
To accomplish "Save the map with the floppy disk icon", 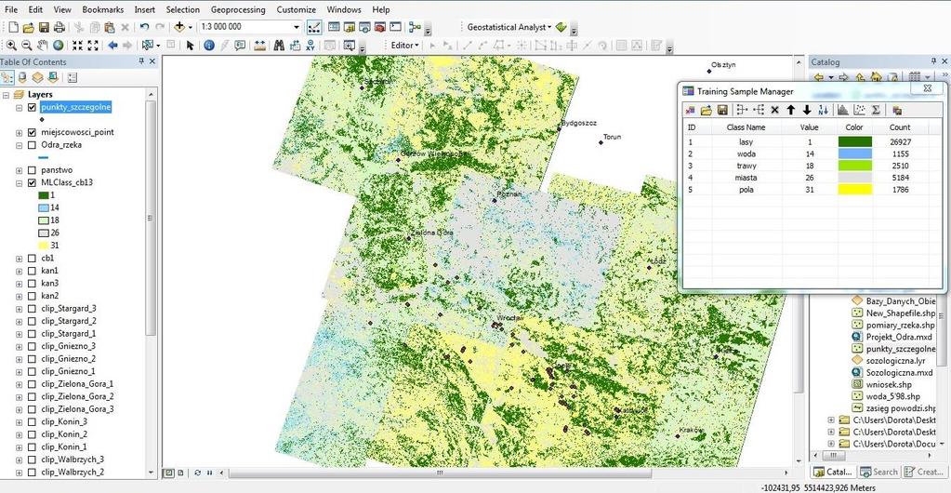I will 44,27.
